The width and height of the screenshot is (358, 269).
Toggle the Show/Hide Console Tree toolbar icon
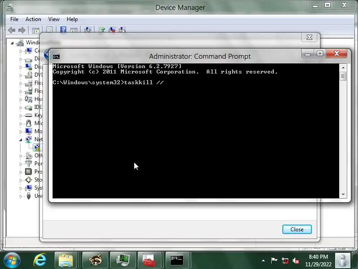[x=36, y=30]
